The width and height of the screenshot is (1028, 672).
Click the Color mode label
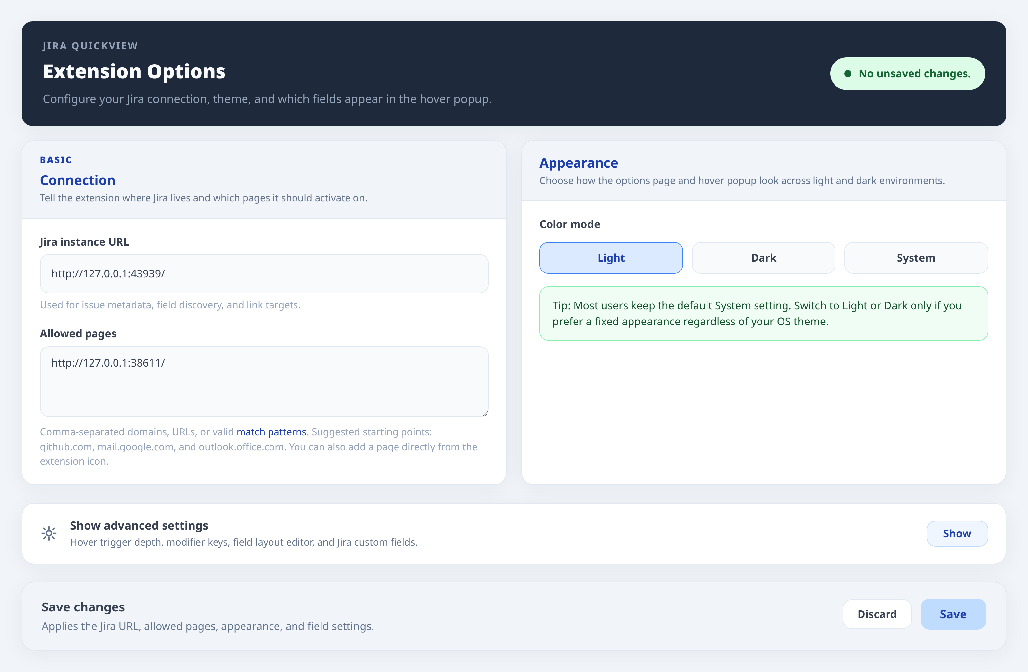[x=569, y=224]
